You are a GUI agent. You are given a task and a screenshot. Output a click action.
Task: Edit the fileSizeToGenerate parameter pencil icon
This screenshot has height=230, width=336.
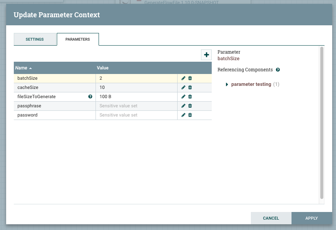[x=183, y=97]
